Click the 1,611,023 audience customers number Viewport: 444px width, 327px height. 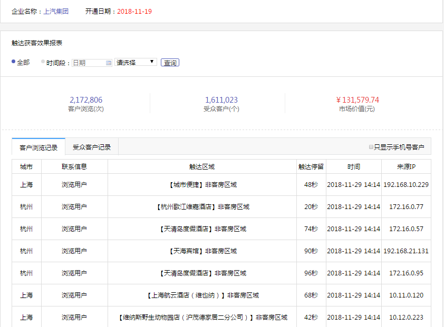[x=221, y=100]
